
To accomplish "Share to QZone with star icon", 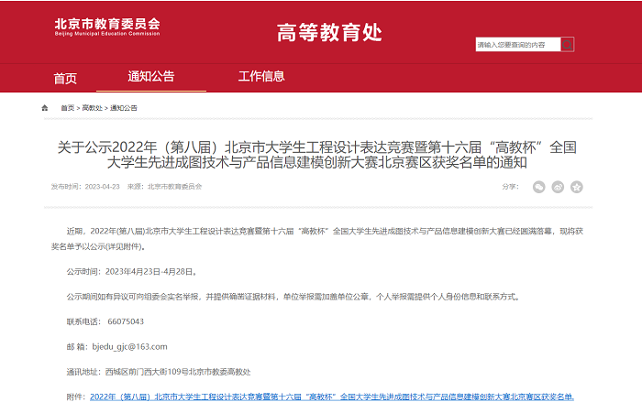I will (577, 187).
